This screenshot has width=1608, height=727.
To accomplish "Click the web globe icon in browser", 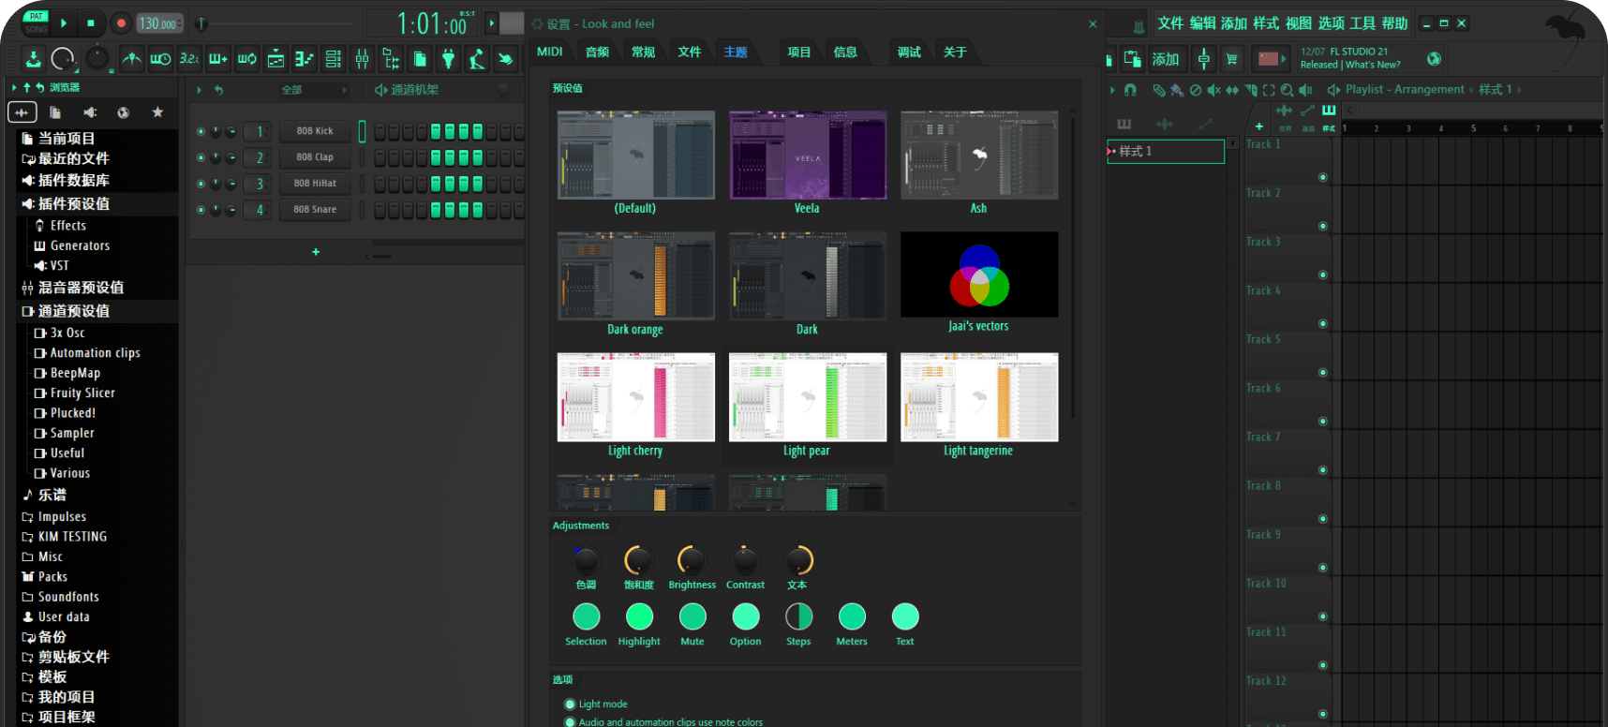I will click(x=123, y=112).
